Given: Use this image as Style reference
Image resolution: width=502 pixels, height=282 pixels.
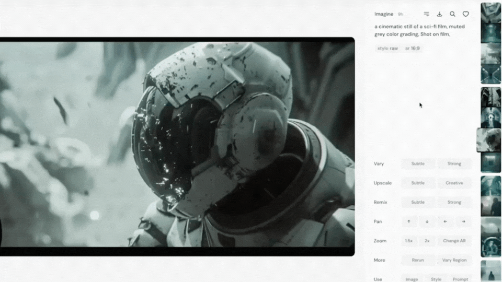Looking at the screenshot, I should [436, 279].
